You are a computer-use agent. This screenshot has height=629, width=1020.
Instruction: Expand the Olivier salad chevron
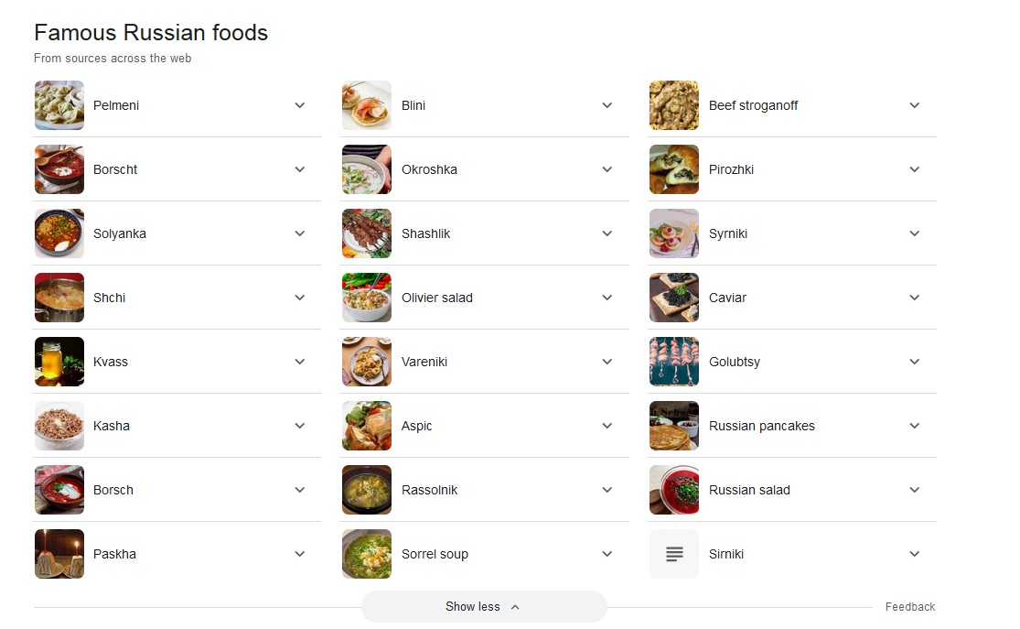coord(607,298)
